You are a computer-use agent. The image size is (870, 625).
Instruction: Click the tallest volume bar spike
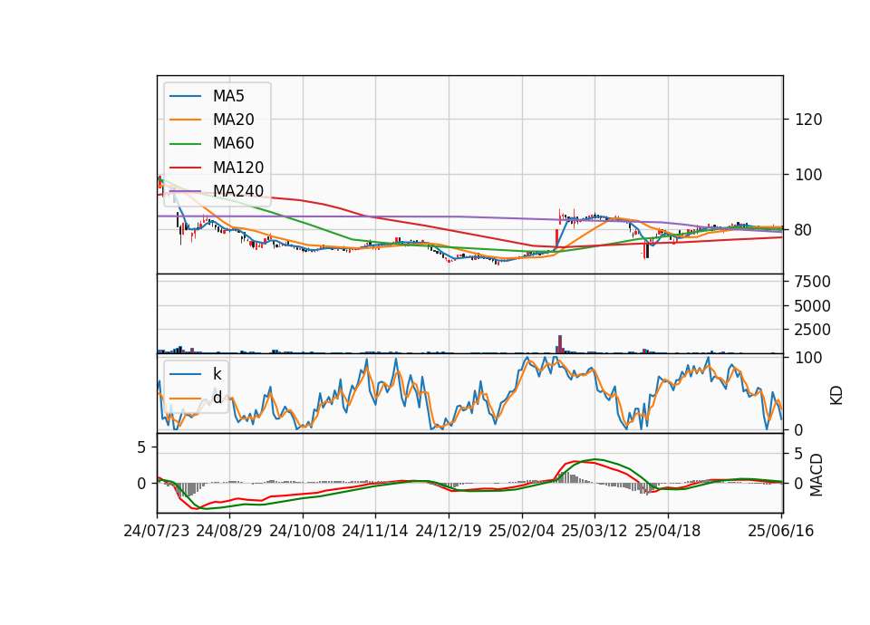(560, 344)
